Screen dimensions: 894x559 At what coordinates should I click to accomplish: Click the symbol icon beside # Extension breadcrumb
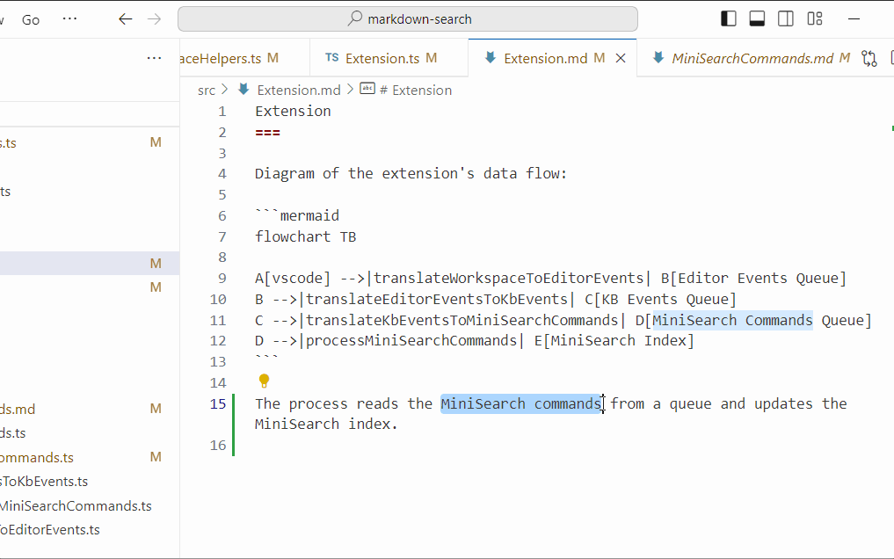point(367,90)
